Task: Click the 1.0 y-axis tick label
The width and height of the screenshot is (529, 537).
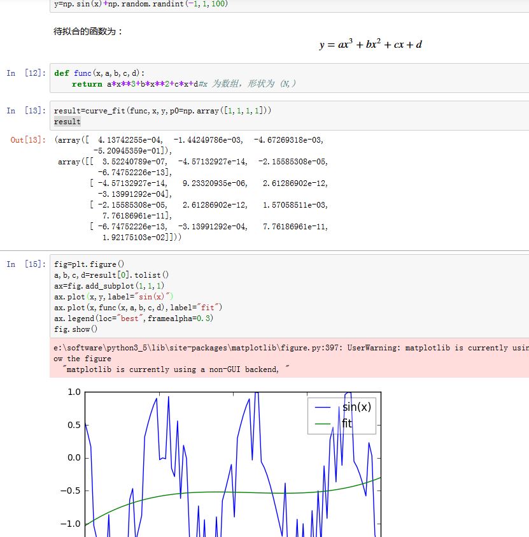Action: 74,392
